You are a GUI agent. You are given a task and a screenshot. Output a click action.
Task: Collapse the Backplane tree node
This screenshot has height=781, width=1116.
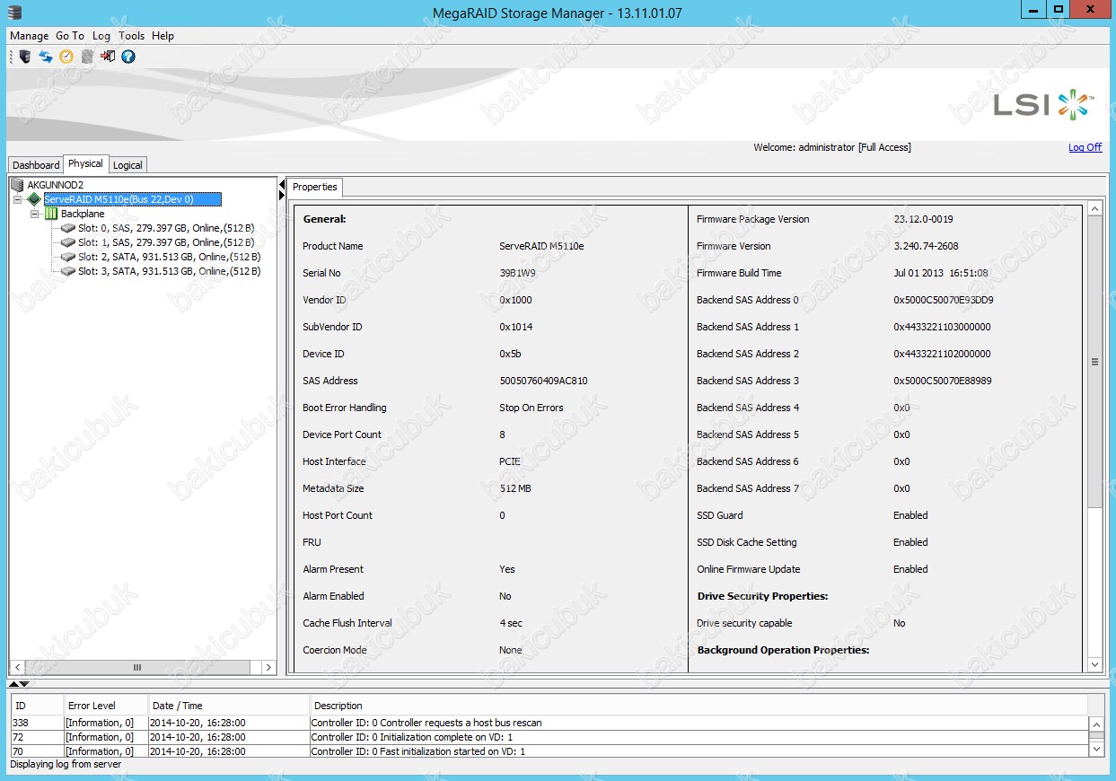point(34,214)
